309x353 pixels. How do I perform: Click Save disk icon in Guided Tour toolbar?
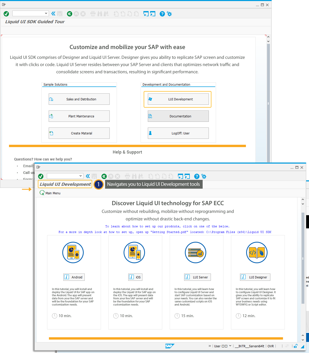tap(60, 14)
